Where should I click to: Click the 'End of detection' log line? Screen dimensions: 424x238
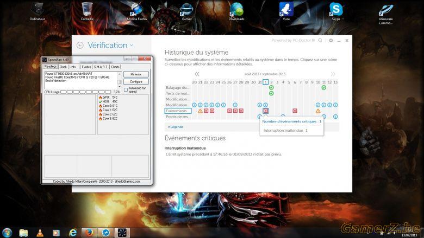[55, 81]
